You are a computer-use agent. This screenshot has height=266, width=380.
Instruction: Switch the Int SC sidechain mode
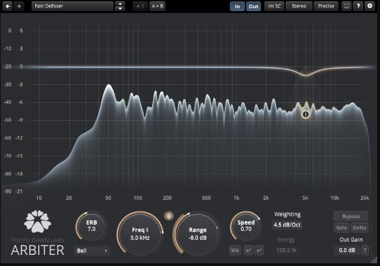click(x=274, y=6)
